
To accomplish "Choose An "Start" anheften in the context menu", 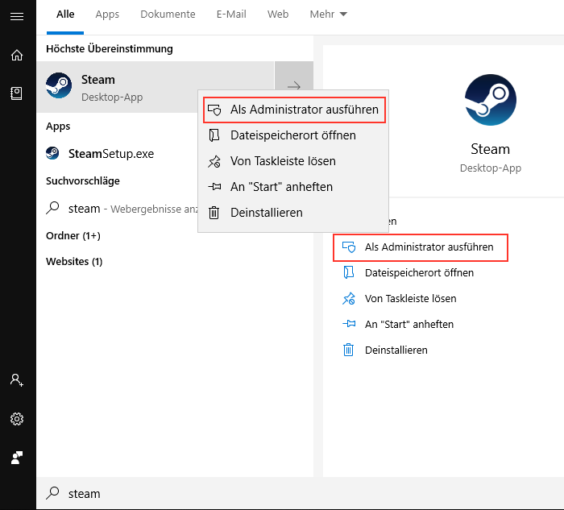I will pos(292,187).
